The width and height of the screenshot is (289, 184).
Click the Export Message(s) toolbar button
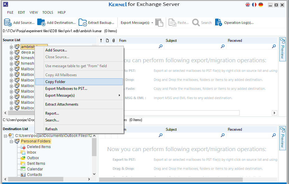pyautogui.click(x=135, y=23)
